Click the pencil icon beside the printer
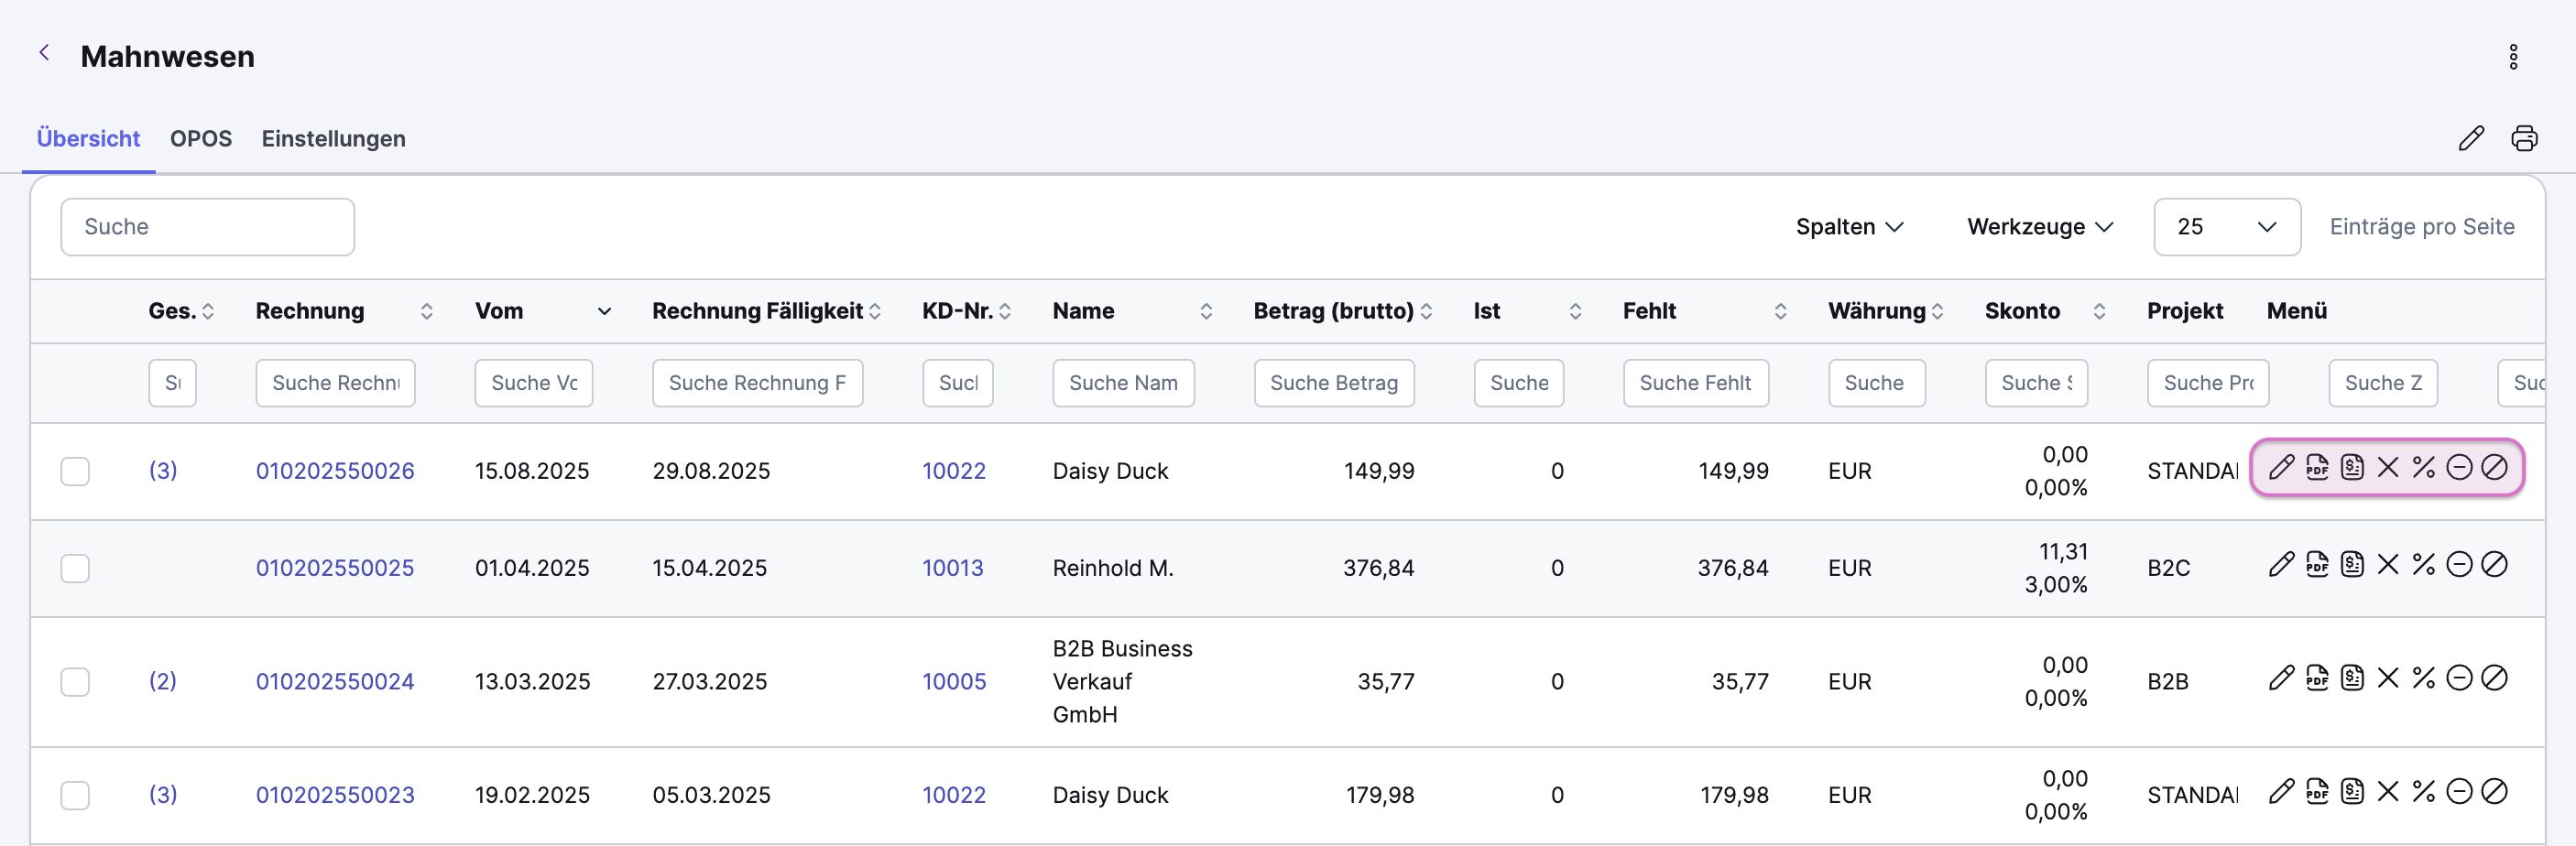Viewport: 2576px width, 846px height. click(2471, 138)
